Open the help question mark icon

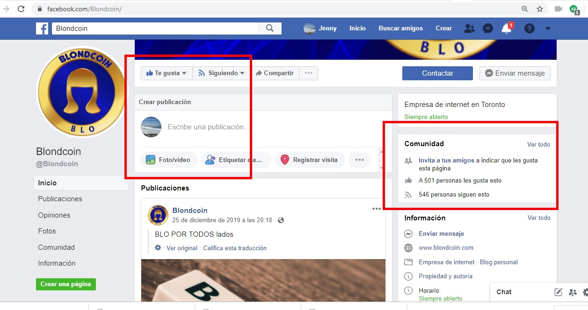pyautogui.click(x=529, y=28)
